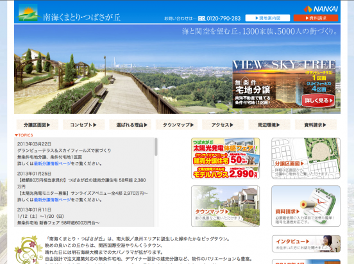Go to the アクセス navigation item
This screenshot has height=264, width=354.
pos(223,125)
